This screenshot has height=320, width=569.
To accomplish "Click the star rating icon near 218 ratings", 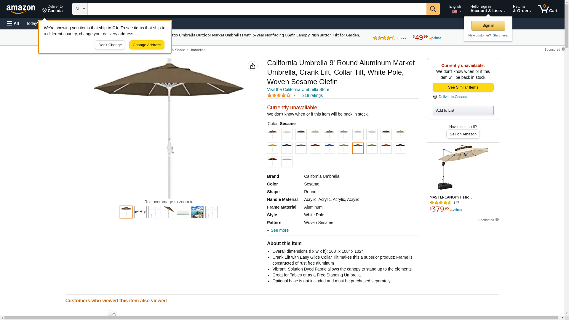I will (x=279, y=95).
